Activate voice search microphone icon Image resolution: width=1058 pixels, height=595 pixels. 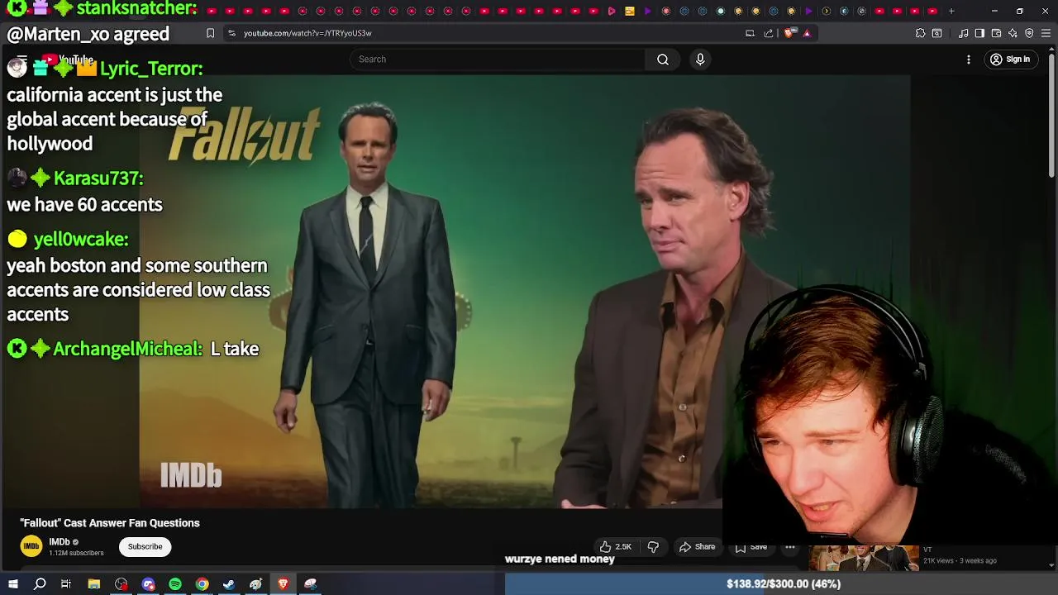(700, 59)
